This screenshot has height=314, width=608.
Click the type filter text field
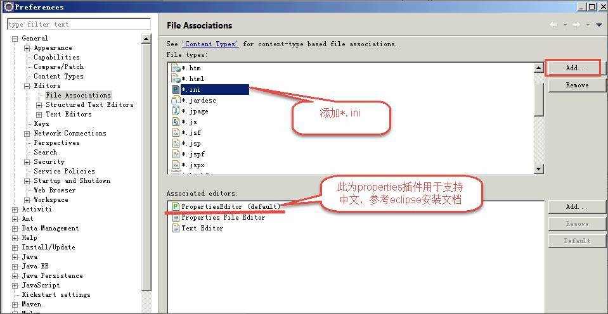79,25
